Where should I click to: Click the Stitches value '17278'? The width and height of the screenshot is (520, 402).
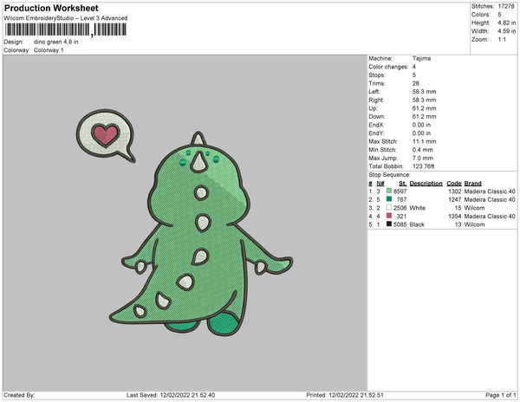(x=506, y=6)
